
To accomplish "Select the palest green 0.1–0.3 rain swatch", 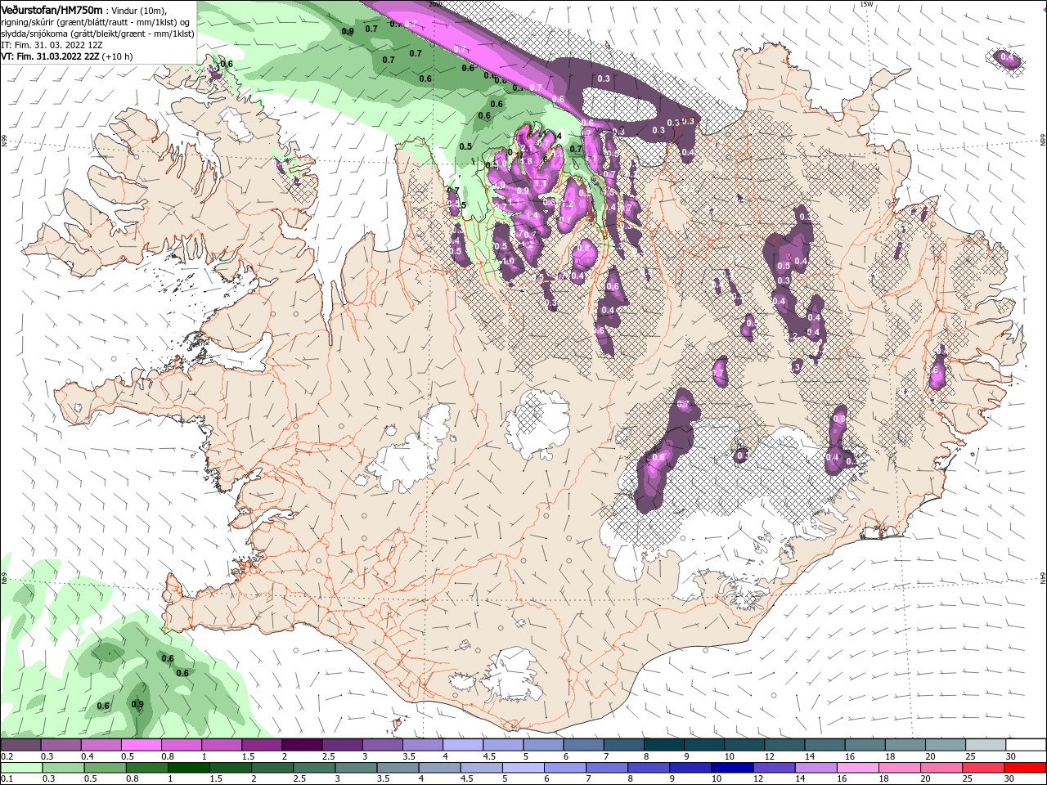I will 20,768.
